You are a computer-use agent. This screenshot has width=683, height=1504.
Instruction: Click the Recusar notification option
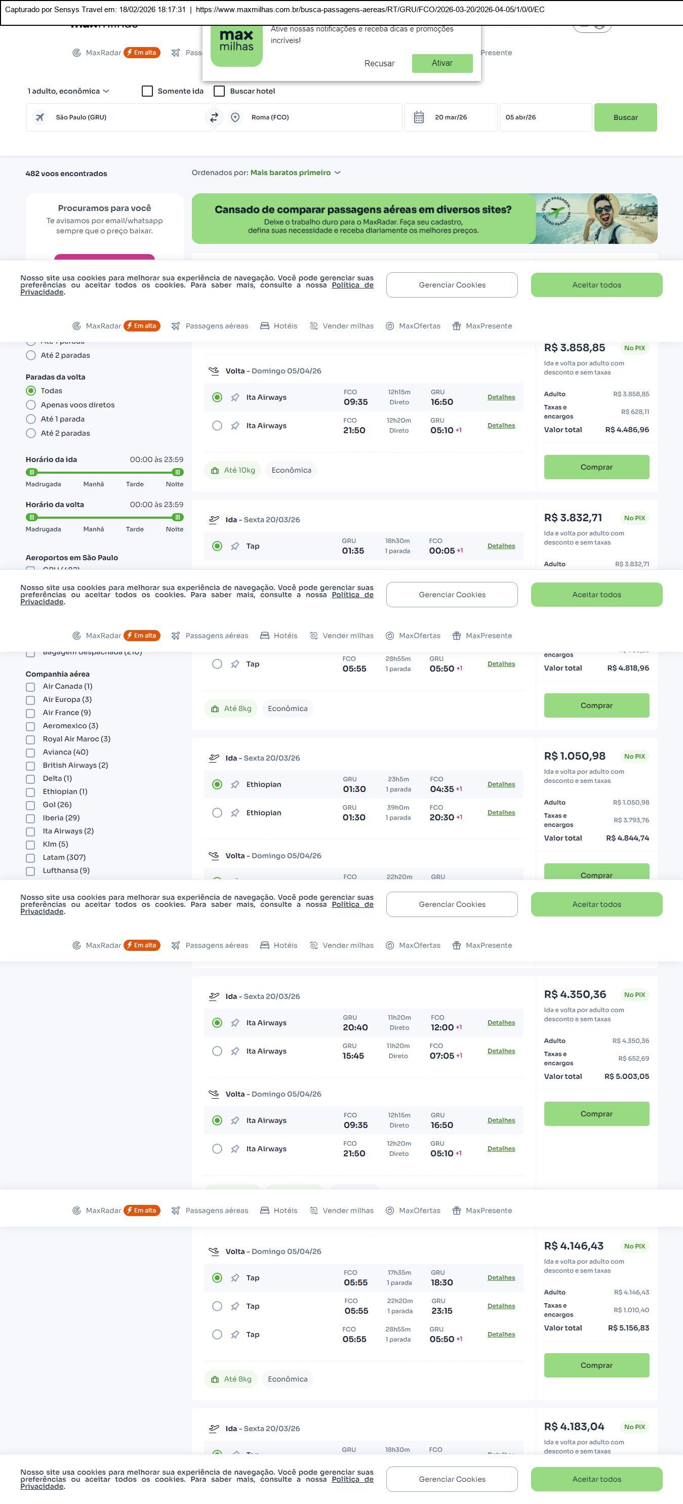pyautogui.click(x=379, y=64)
